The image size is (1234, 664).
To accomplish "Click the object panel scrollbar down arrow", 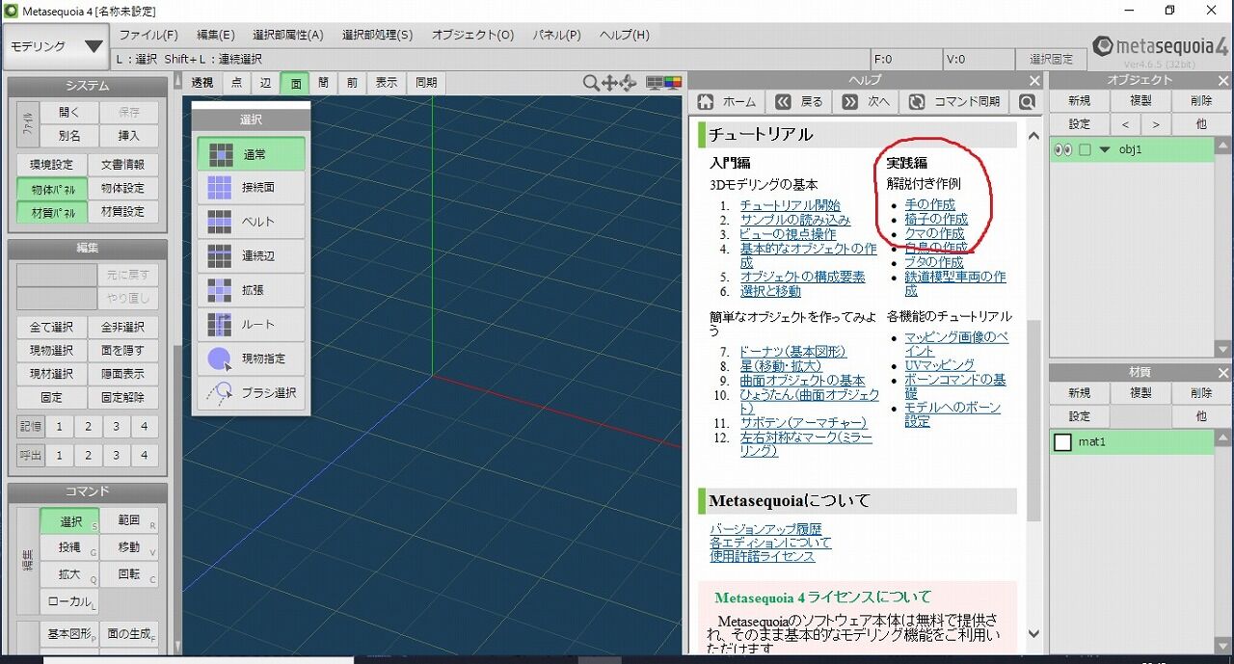I will pyautogui.click(x=1223, y=349).
